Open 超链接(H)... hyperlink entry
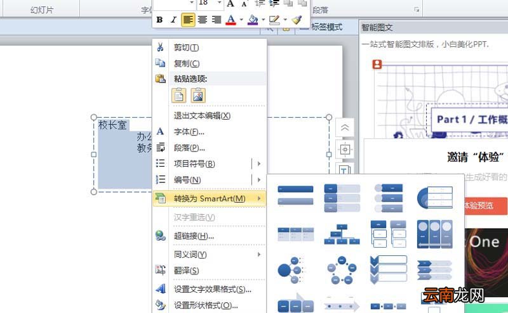The image size is (508, 313). tap(209, 236)
